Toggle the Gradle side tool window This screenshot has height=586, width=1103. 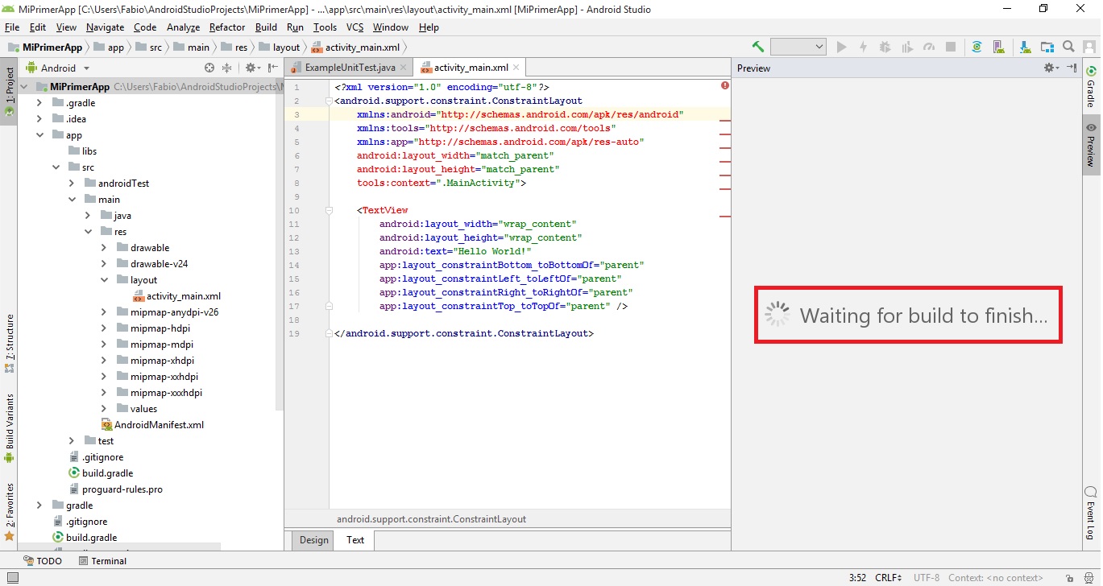(x=1091, y=88)
